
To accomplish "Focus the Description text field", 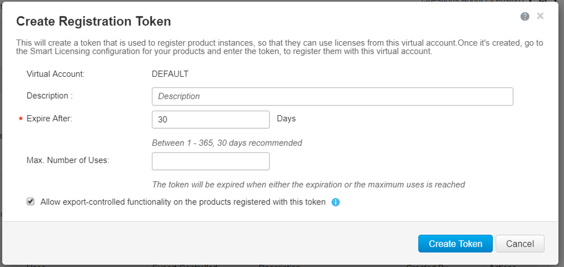I will click(333, 97).
